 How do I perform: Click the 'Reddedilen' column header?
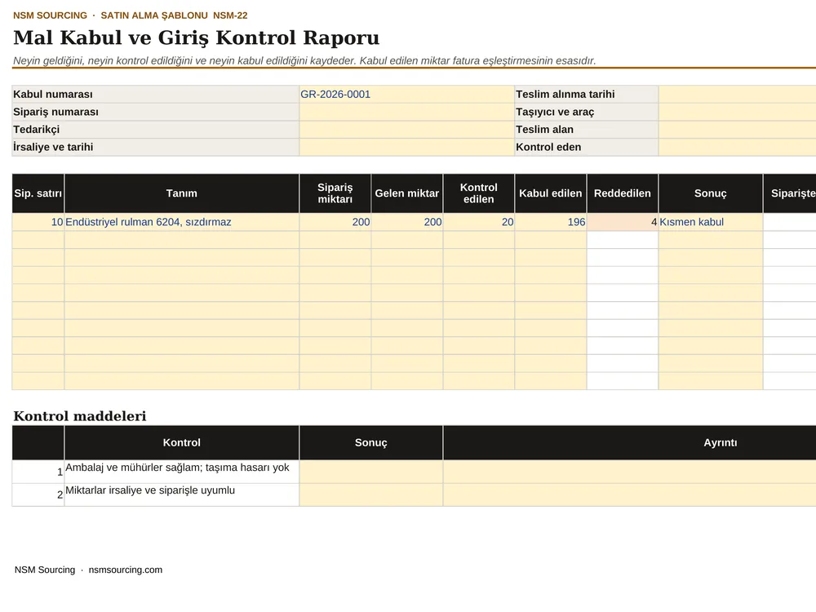pyautogui.click(x=623, y=193)
